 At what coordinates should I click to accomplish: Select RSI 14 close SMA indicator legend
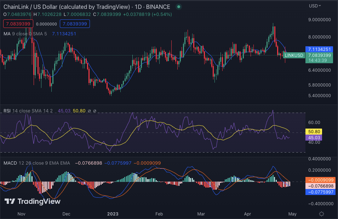(x=28, y=111)
